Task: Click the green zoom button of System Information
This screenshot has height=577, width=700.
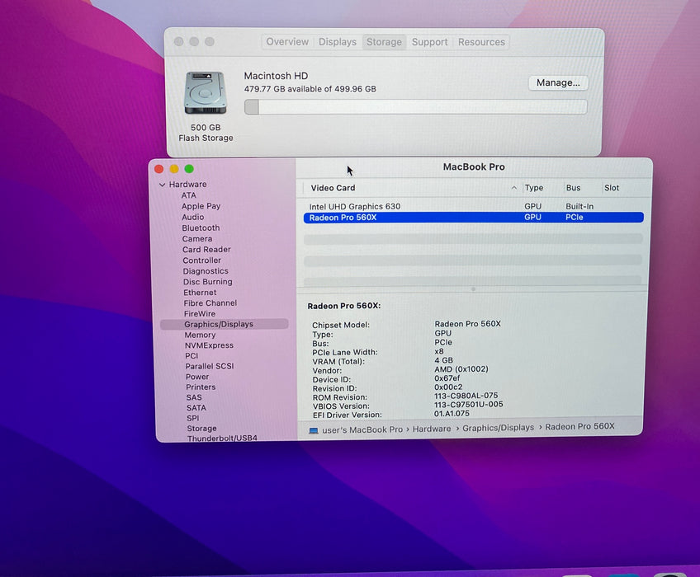Action: click(189, 169)
